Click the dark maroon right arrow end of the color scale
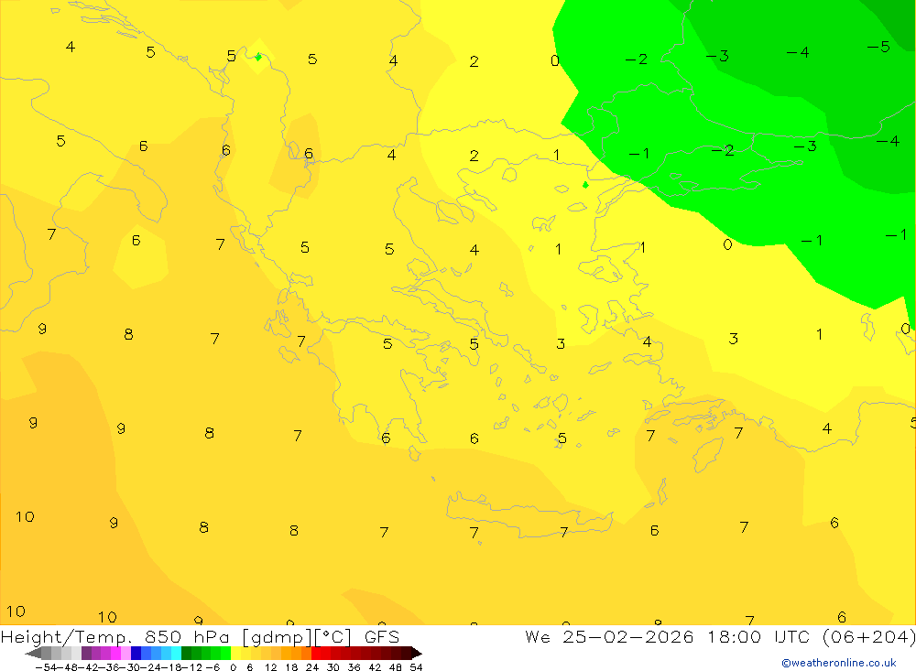This screenshot has width=916, height=671. pos(417,654)
